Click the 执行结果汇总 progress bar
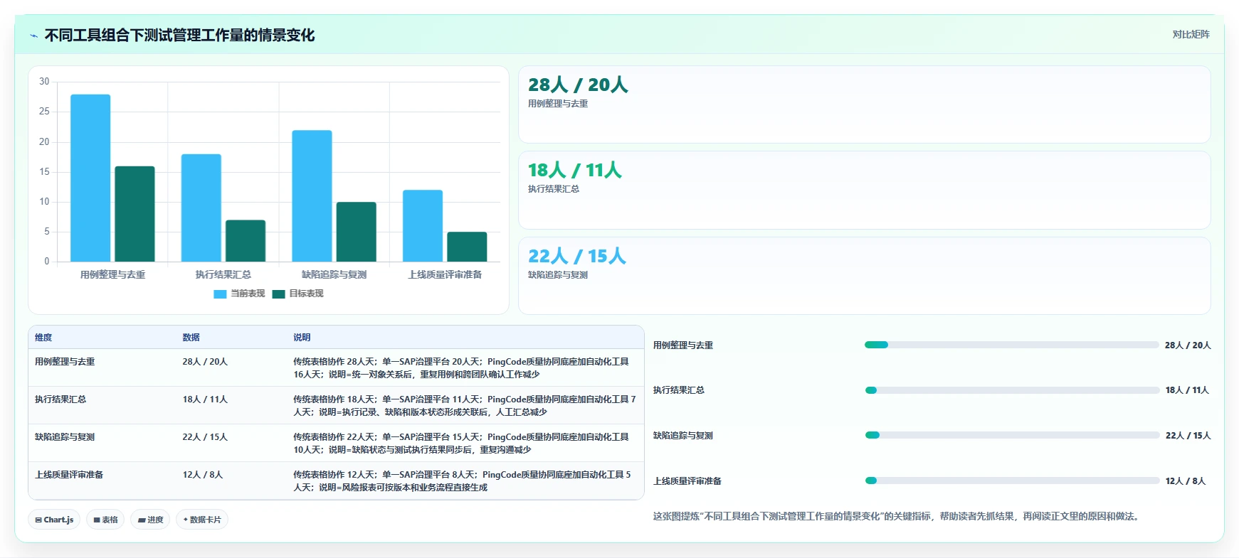This screenshot has width=1239, height=558. pos(1011,390)
